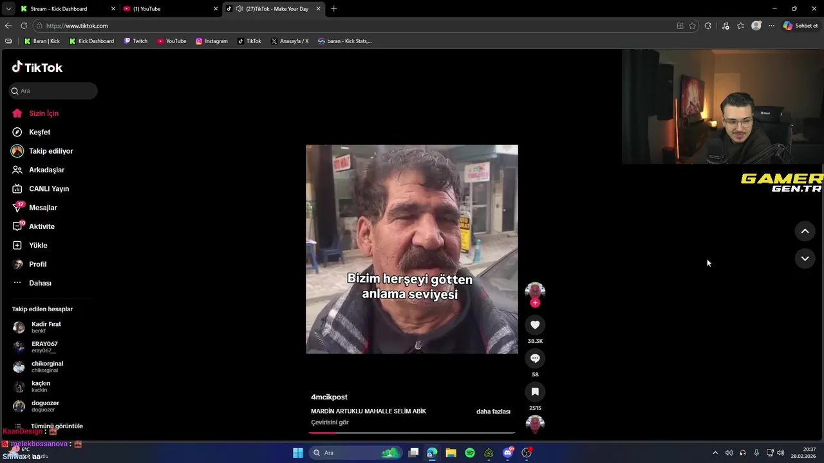This screenshot has width=824, height=463.
Task: Reload the page
Action: point(24,26)
